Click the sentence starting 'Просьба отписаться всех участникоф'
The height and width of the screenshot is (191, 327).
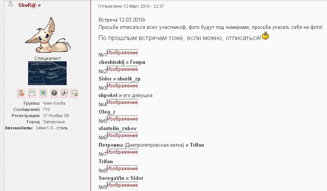210,27
